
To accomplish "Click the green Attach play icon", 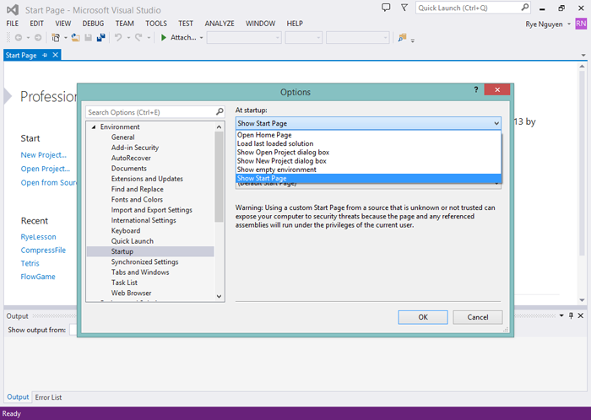I will pyautogui.click(x=164, y=38).
